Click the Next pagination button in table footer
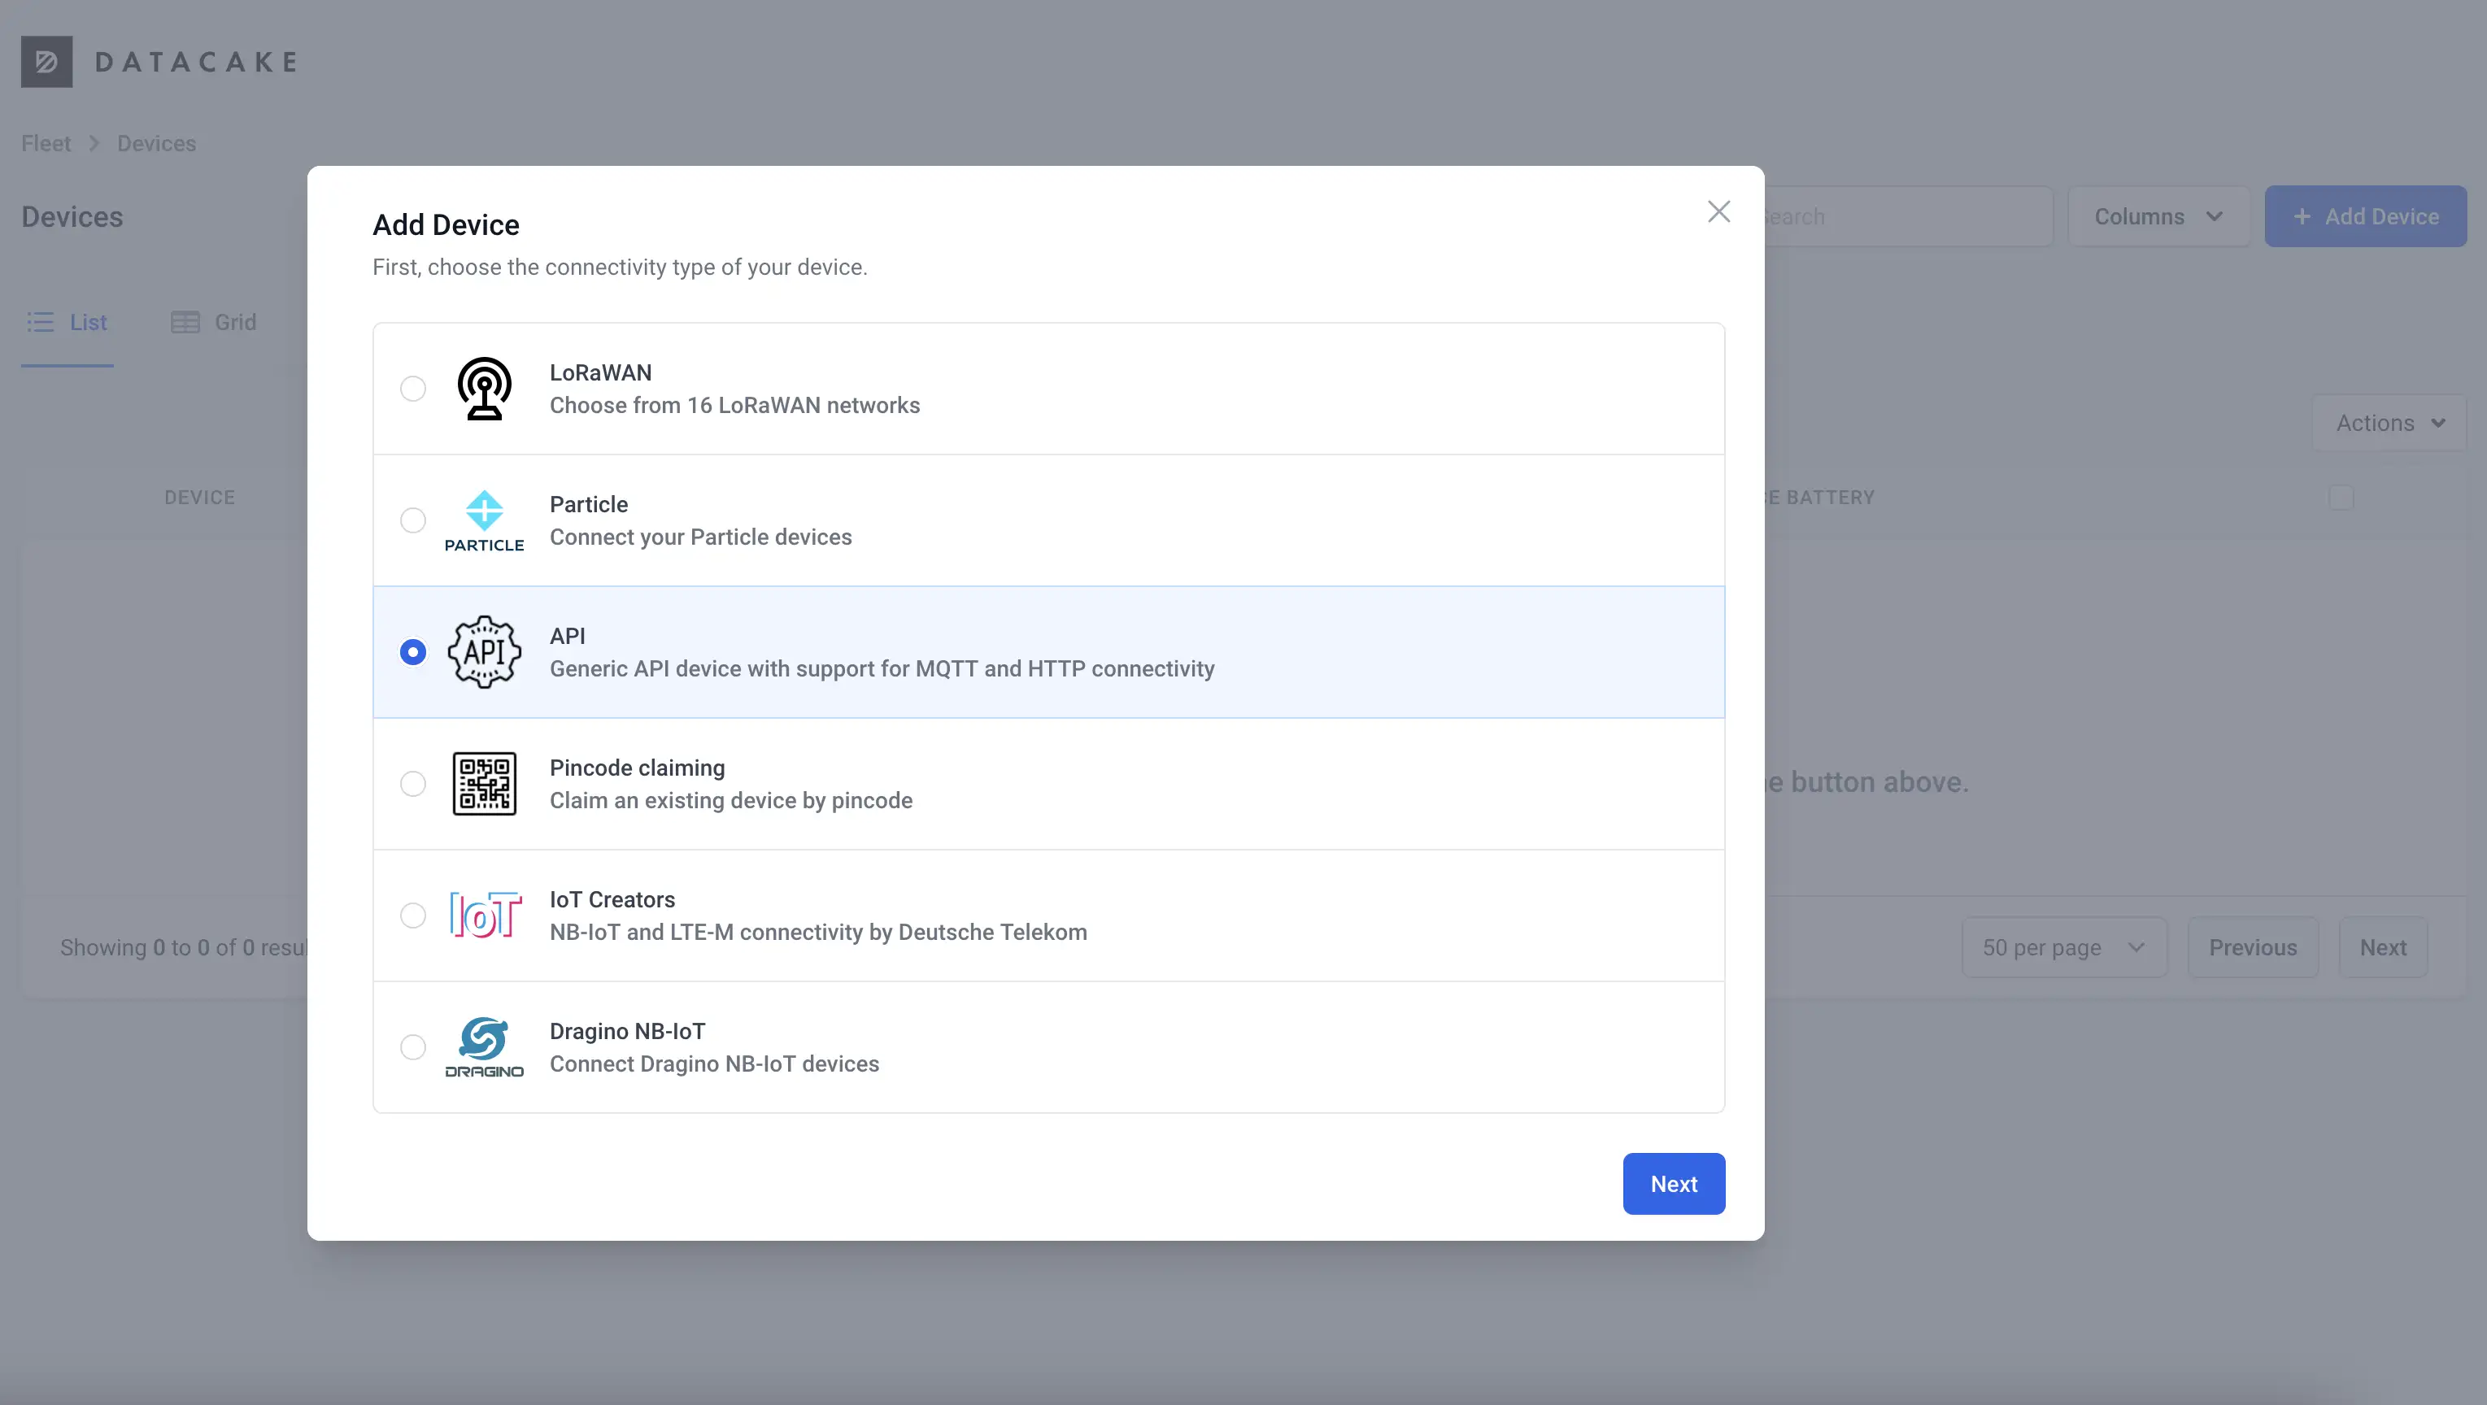The height and width of the screenshot is (1405, 2487). [2383, 947]
